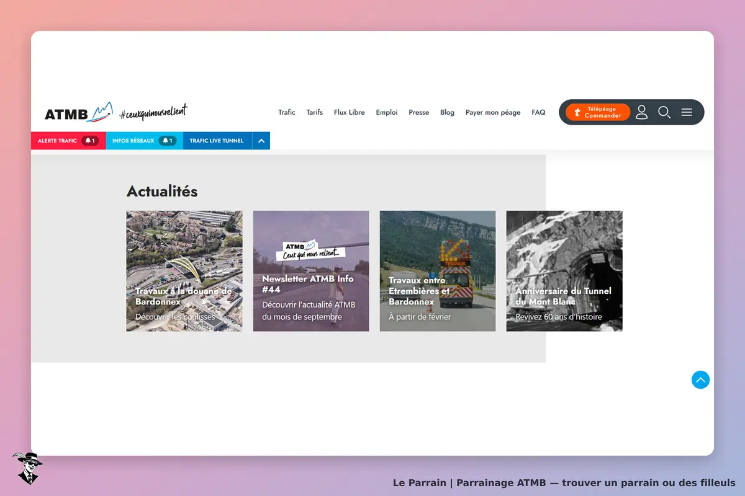This screenshot has height=496, width=745.
Task: Click the Infos Réseaux bell badge
Action: [168, 141]
